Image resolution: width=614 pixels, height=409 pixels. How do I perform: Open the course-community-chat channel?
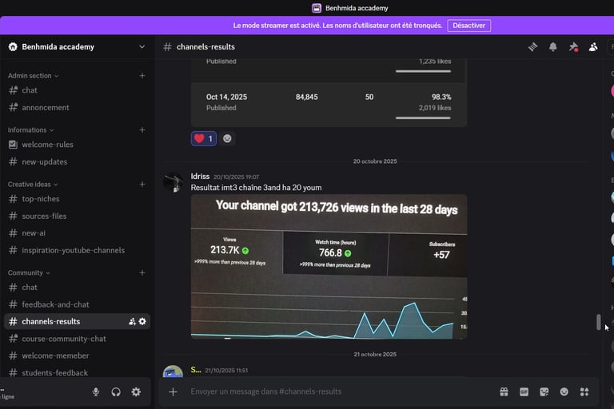[x=77, y=339]
